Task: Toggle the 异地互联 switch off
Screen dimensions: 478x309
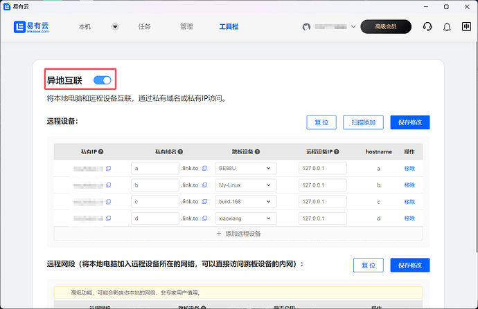Action: click(x=102, y=81)
